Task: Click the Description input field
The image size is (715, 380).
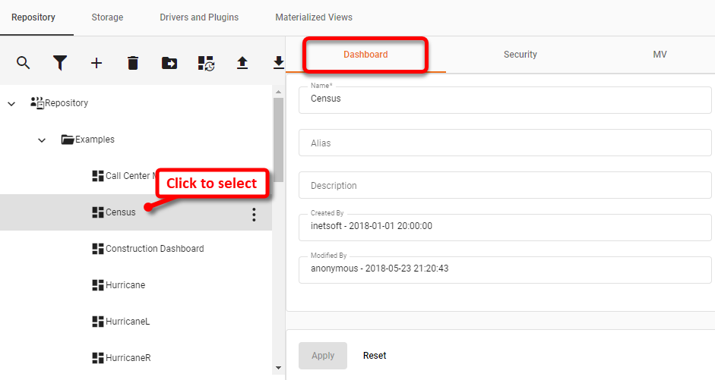Action: click(x=505, y=185)
